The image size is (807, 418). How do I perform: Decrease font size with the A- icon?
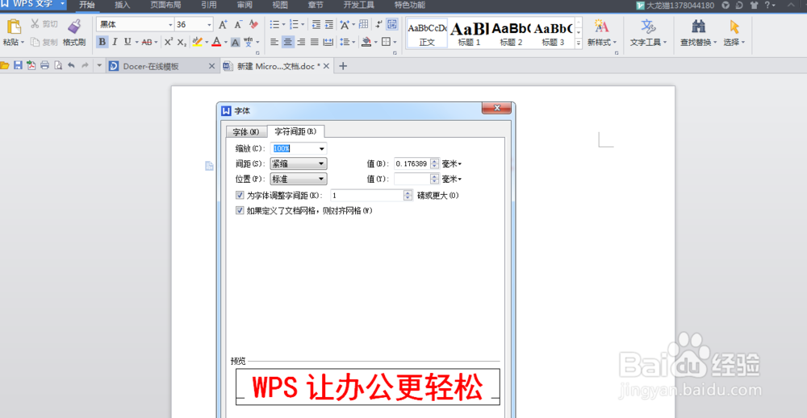238,24
